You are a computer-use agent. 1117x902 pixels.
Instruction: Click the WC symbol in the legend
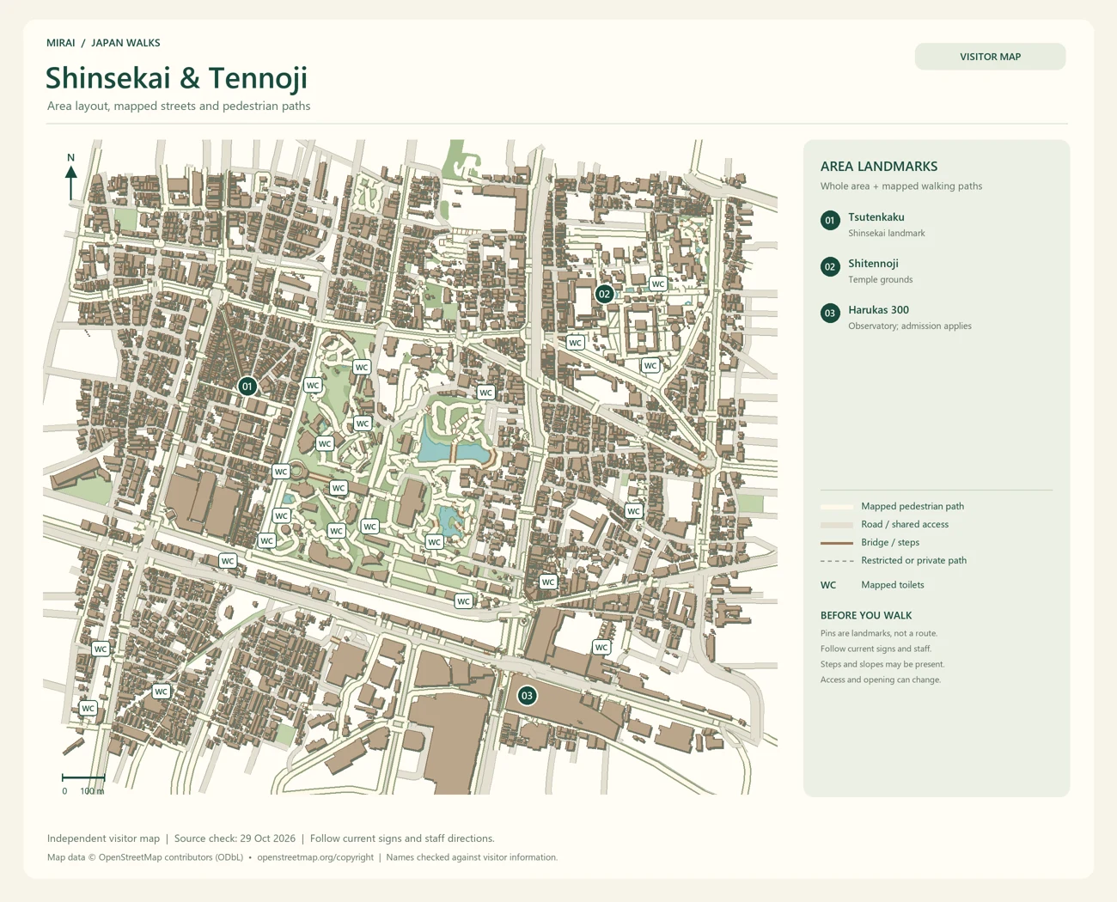pyautogui.click(x=828, y=585)
